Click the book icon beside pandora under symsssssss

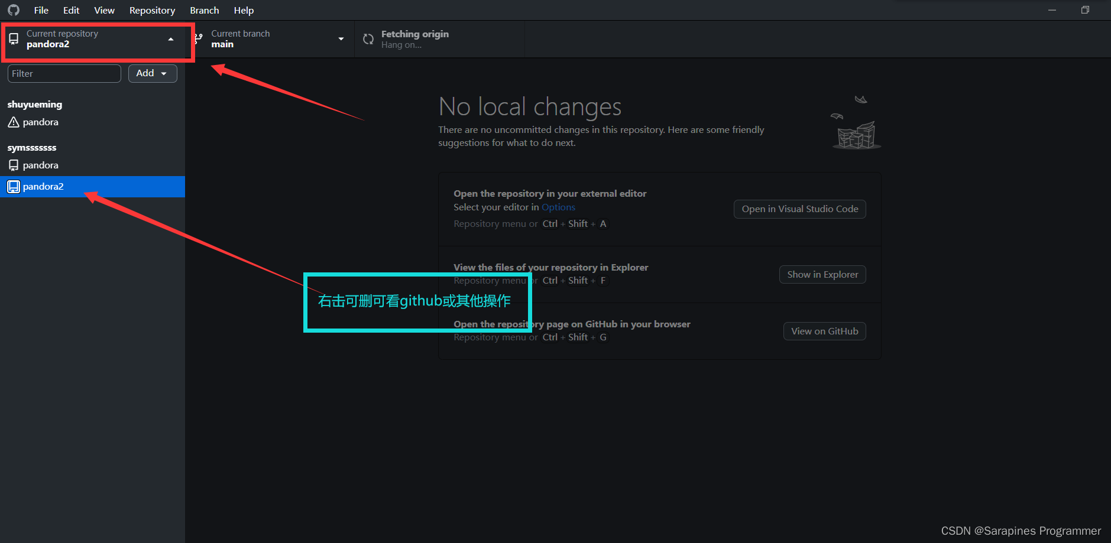(x=14, y=165)
